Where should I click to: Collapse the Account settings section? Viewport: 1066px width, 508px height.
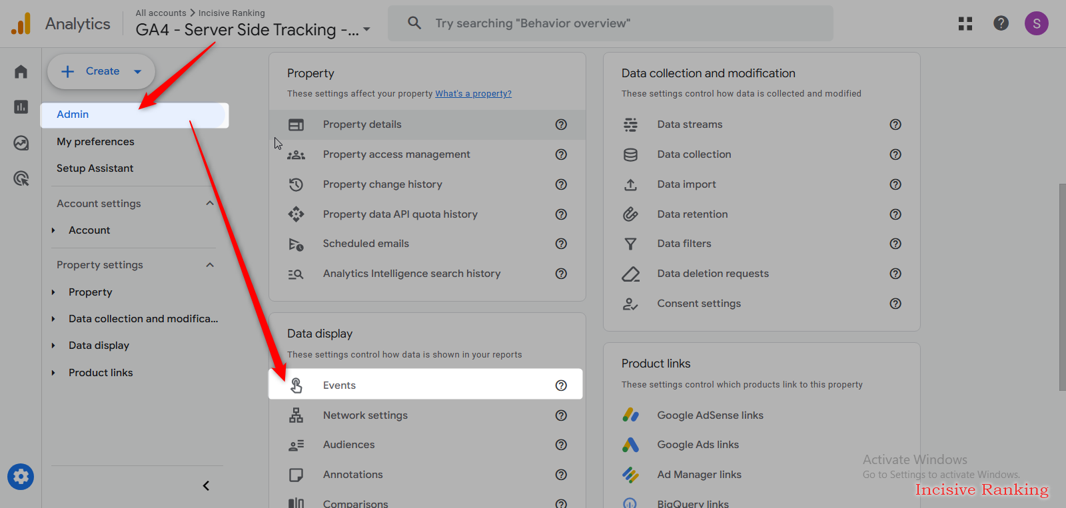click(210, 203)
